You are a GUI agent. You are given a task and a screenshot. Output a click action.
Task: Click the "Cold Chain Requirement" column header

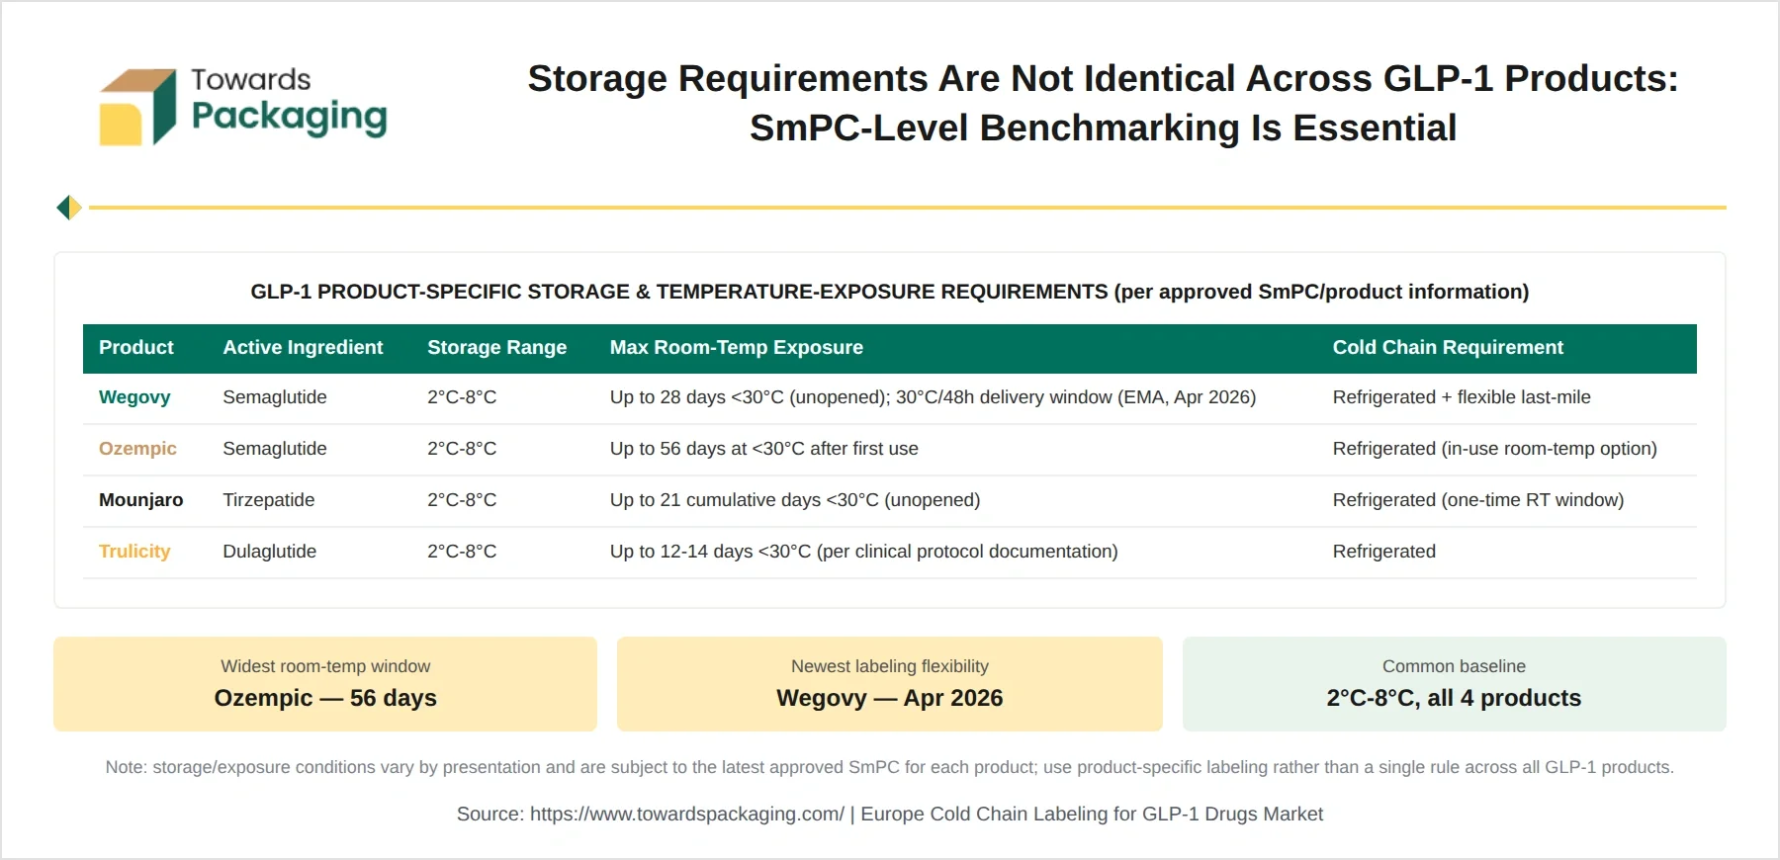pos(1448,348)
